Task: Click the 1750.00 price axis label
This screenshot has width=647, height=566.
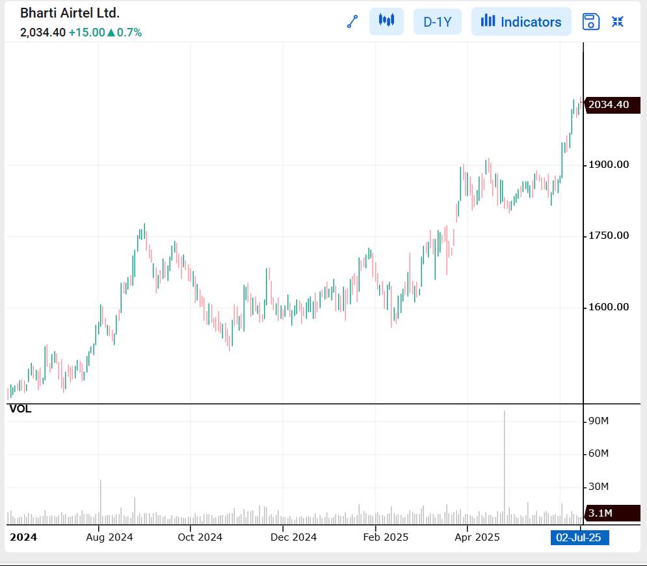Action: (x=609, y=236)
